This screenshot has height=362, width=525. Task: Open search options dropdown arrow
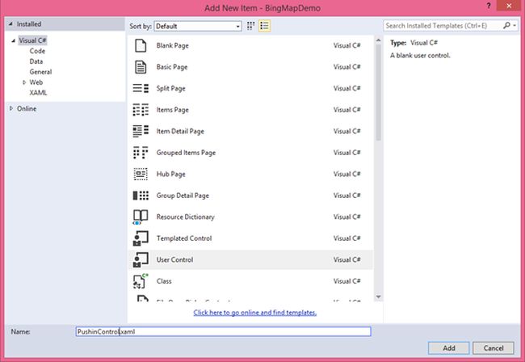514,25
